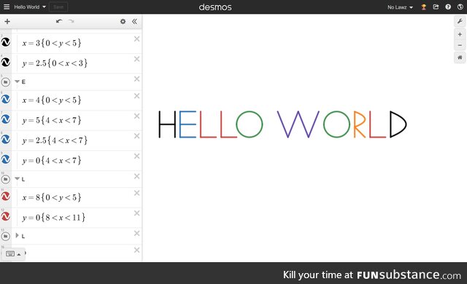Open the expression list gear settings

pos(123,21)
